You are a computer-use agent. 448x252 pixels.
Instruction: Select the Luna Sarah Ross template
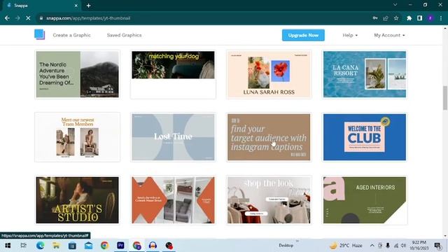click(269, 74)
